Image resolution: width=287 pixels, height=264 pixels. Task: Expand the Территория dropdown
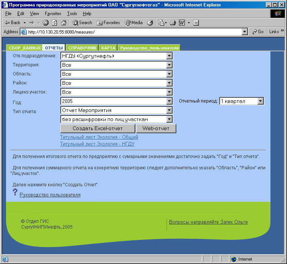pos(169,65)
